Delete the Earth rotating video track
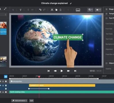Image resolution: width=114 pixels, height=103 pixels. tap(6, 92)
